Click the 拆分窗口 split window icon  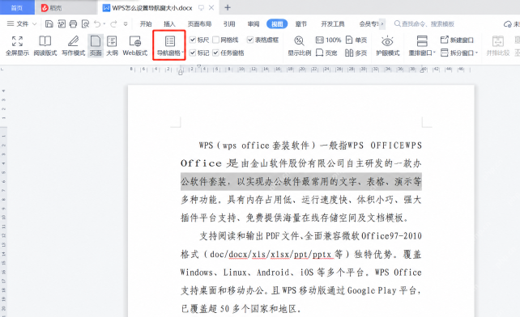coord(445,53)
